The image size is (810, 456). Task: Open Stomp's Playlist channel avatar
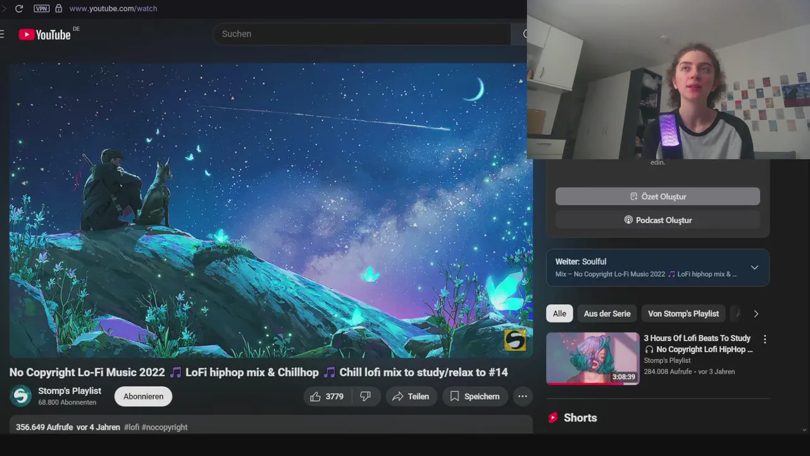click(21, 396)
